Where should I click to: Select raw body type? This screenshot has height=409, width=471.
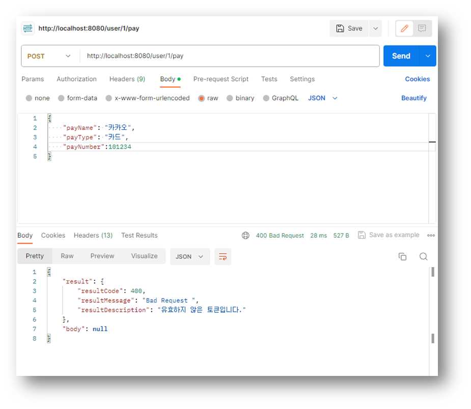pos(208,98)
